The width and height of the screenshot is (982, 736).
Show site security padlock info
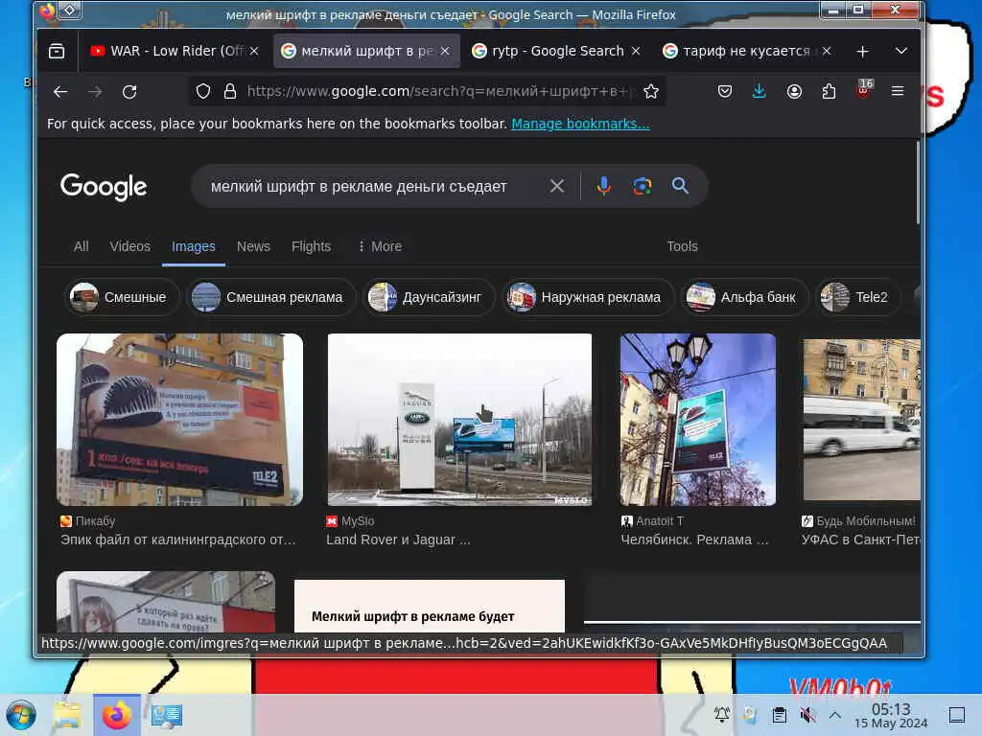tap(230, 91)
